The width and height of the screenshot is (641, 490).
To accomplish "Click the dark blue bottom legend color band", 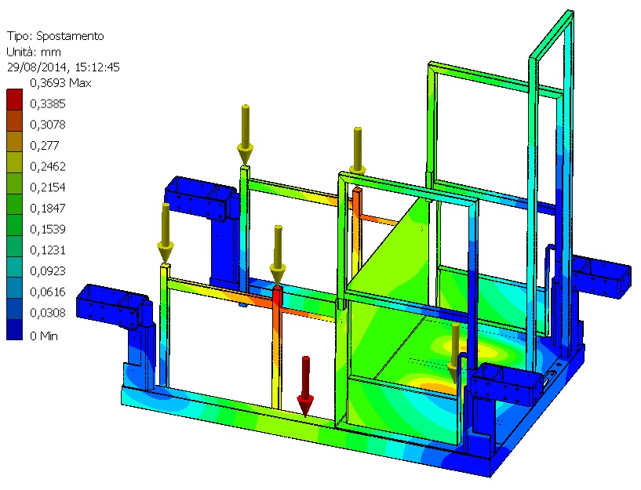I will point(14,329).
